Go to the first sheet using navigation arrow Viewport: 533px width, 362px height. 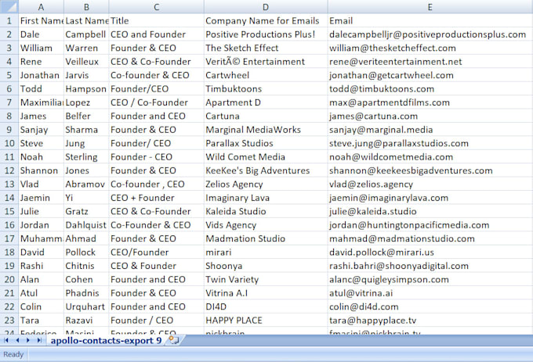pos(5,340)
